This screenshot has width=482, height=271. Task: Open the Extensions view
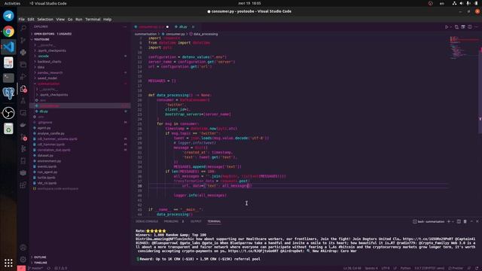(23, 185)
